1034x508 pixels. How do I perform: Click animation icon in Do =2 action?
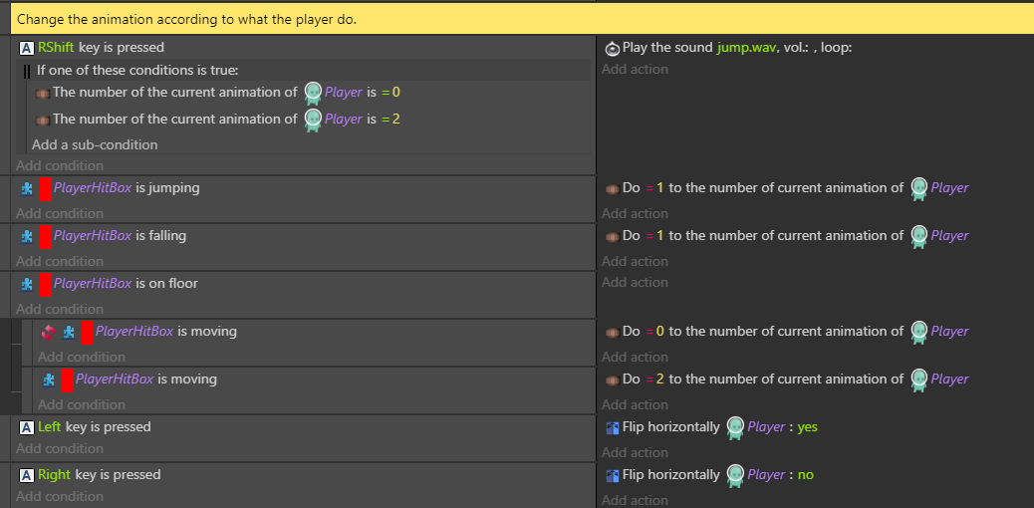pyautogui.click(x=612, y=380)
